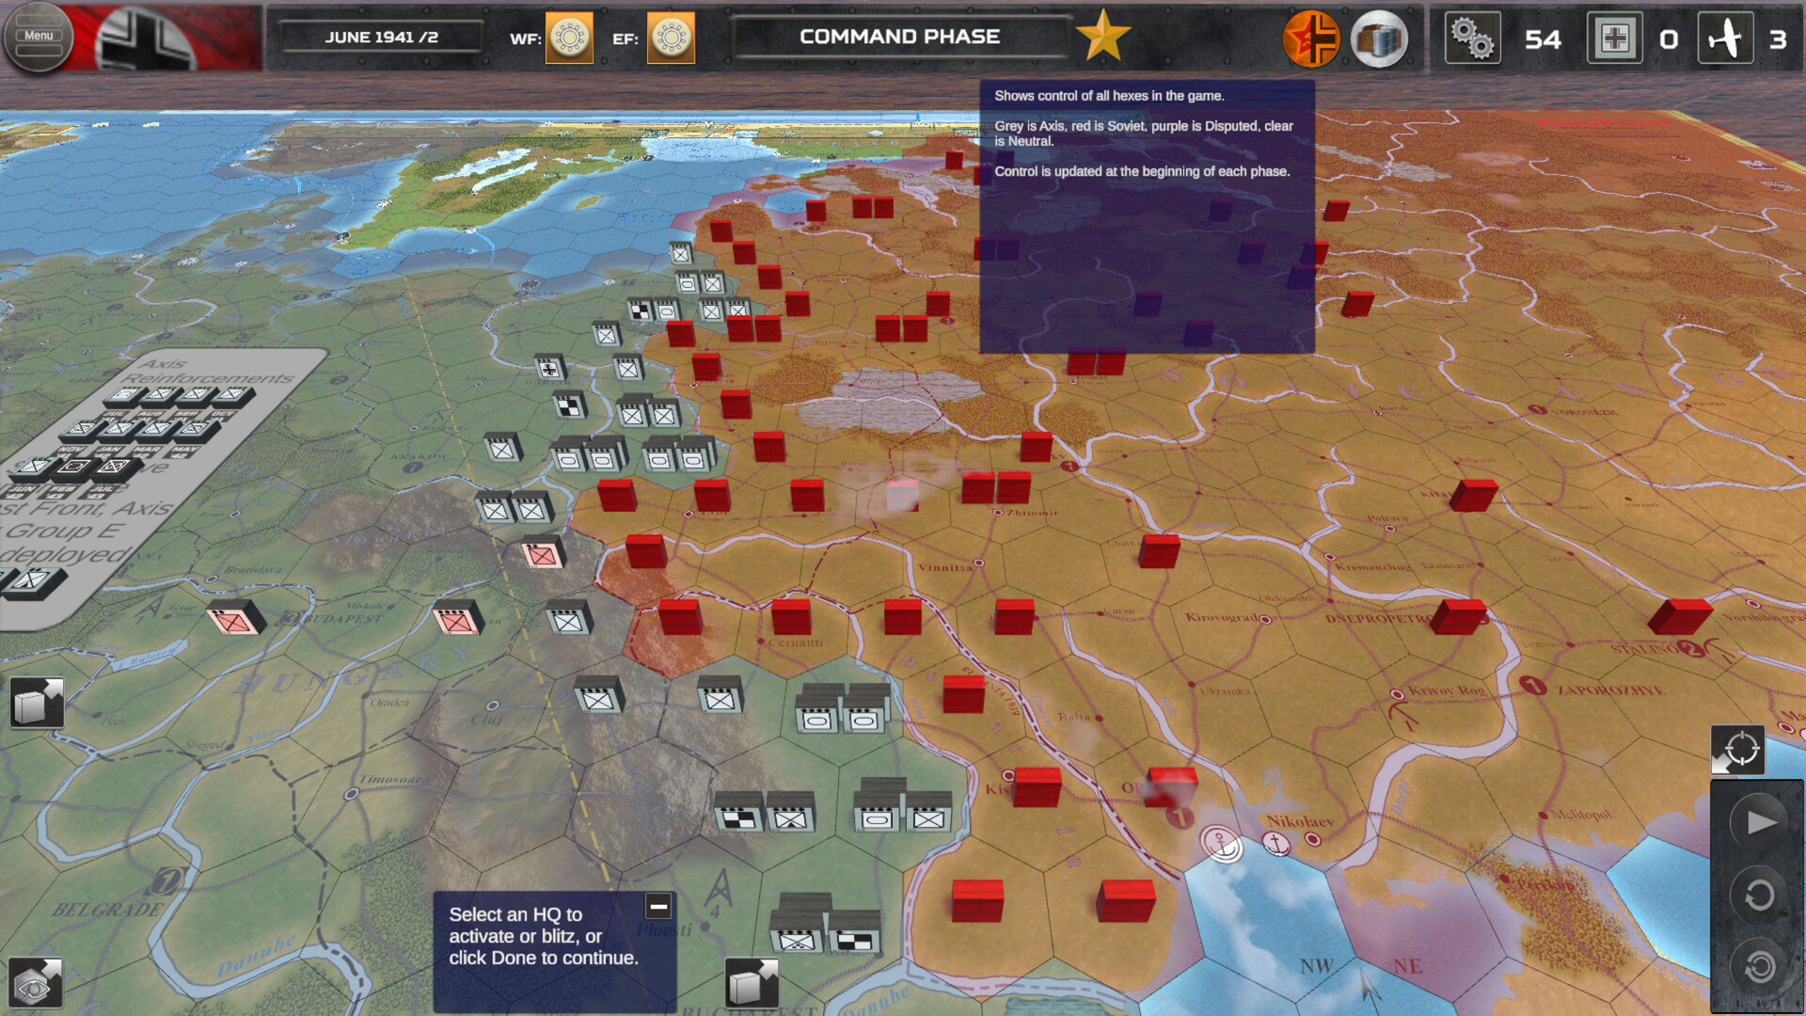
Task: Select the BELGRADE city label
Action: coord(107,910)
